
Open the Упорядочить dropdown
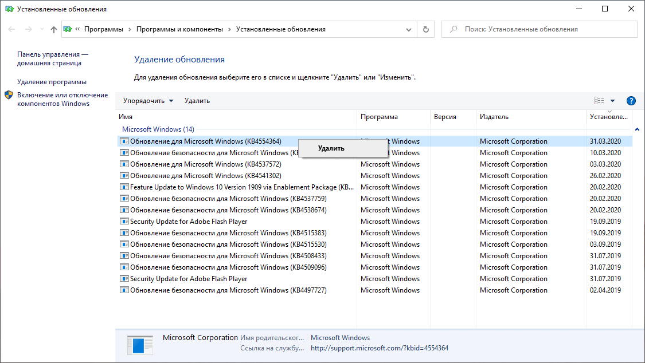[148, 101]
